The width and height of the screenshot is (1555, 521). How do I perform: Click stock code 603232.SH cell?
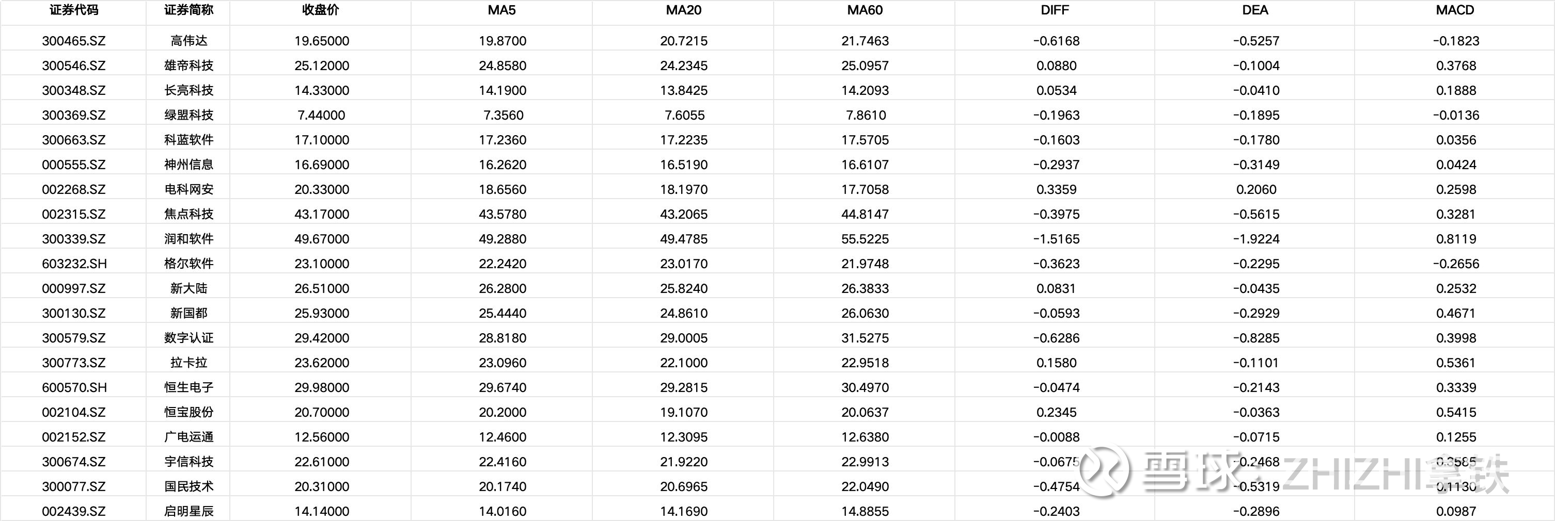tap(74, 264)
